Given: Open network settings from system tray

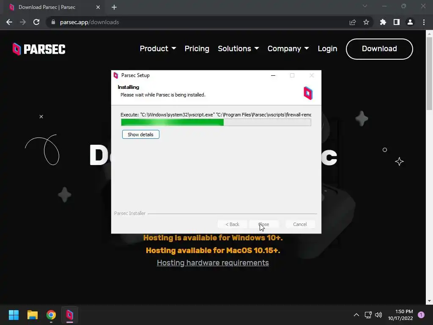Looking at the screenshot, I should tap(368, 315).
